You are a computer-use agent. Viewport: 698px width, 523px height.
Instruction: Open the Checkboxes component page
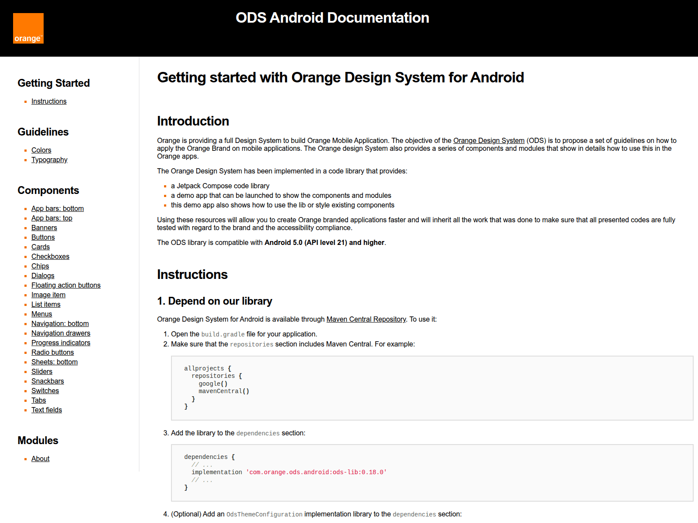[50, 256]
